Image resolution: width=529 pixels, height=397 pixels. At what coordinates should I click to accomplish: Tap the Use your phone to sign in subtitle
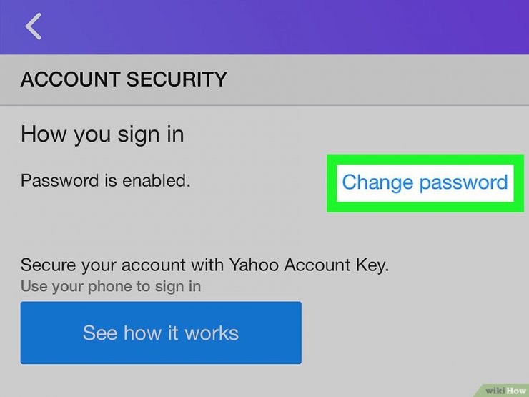(x=110, y=287)
